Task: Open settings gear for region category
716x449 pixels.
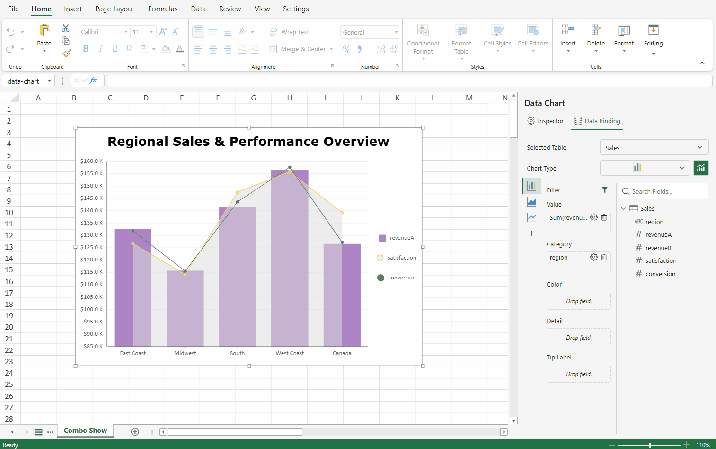Action: tap(593, 257)
